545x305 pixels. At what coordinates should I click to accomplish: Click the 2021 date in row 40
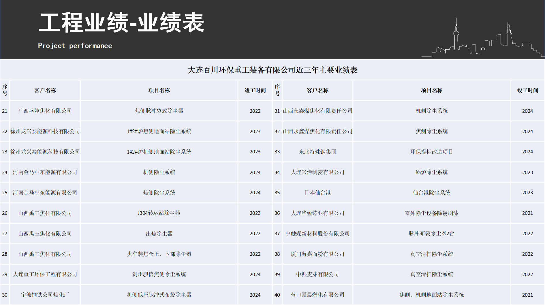(527, 295)
